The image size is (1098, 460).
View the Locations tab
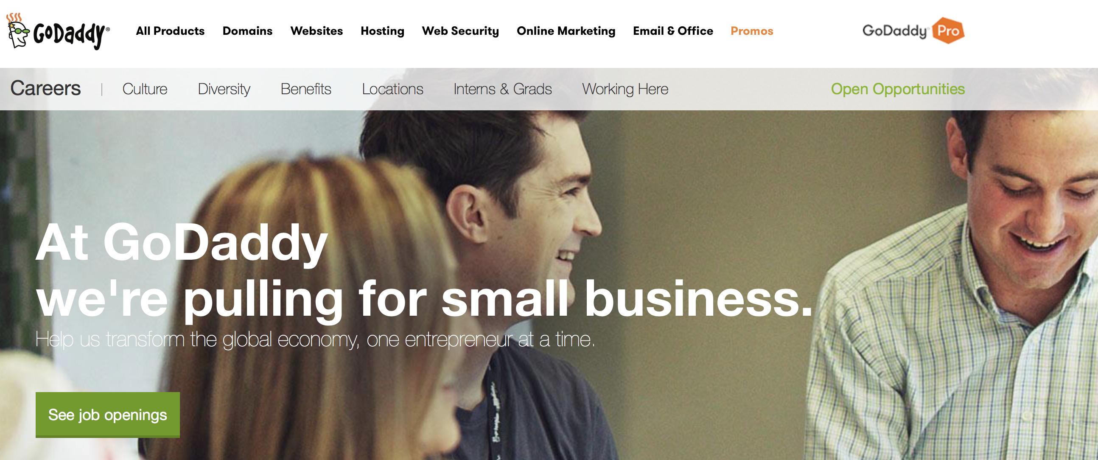click(392, 89)
